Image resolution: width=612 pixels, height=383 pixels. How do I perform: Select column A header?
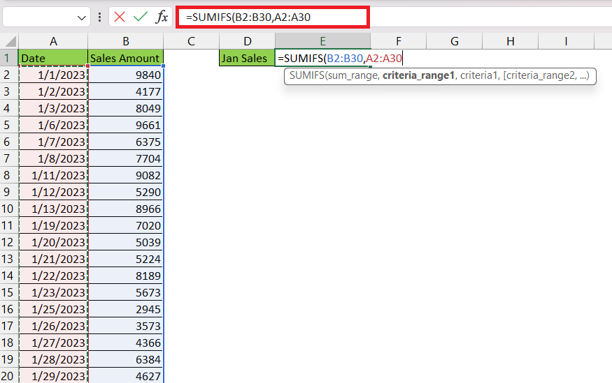click(x=53, y=41)
